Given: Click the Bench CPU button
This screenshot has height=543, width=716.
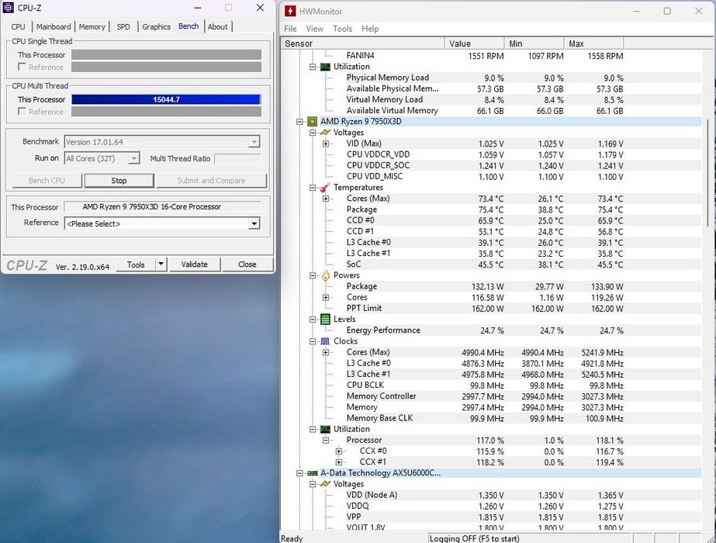Looking at the screenshot, I should (x=47, y=181).
